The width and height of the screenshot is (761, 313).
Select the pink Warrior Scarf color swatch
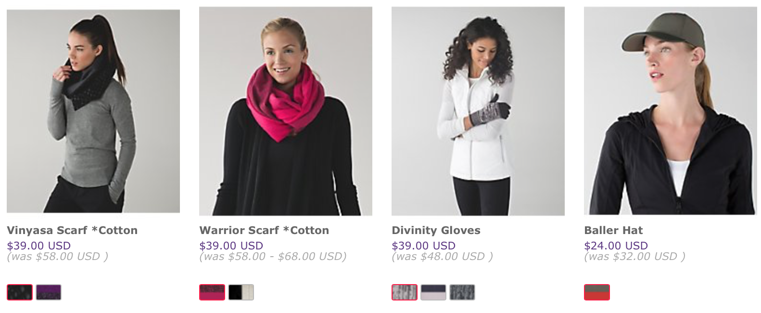(x=212, y=292)
